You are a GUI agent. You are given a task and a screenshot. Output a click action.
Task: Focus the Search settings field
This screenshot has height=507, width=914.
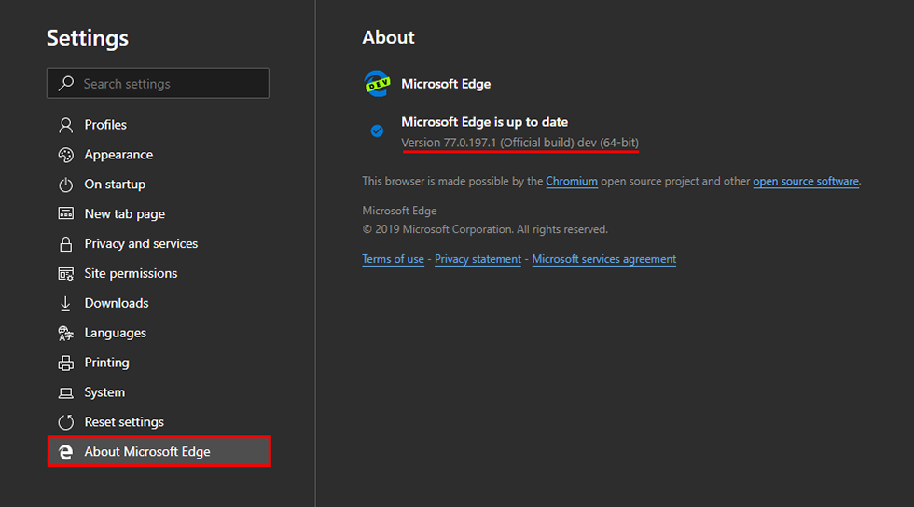point(158,83)
